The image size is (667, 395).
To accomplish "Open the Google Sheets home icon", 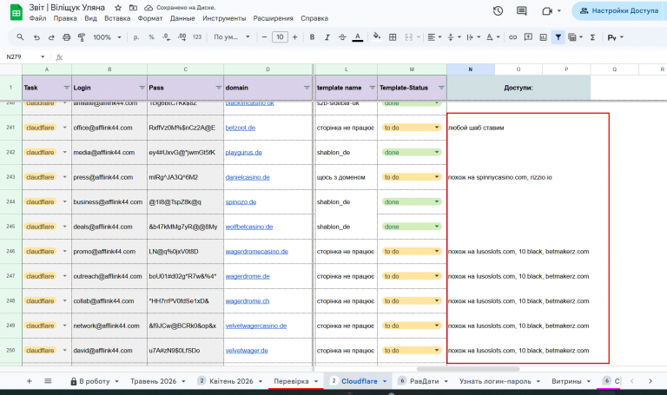I will point(17,12).
